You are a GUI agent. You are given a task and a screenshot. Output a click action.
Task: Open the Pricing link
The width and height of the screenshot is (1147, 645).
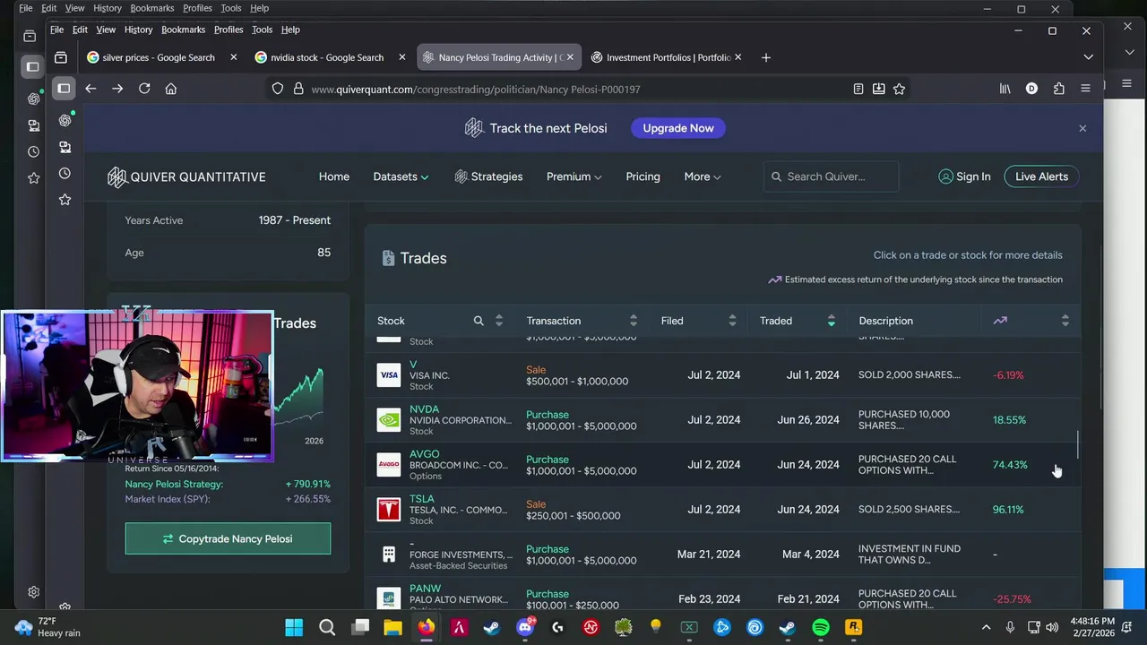642,176
